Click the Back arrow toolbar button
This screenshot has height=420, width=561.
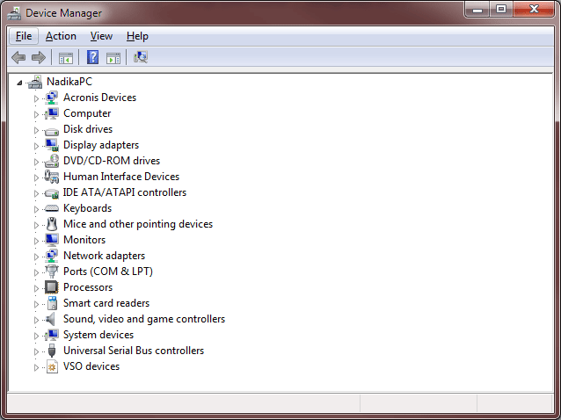click(18, 58)
